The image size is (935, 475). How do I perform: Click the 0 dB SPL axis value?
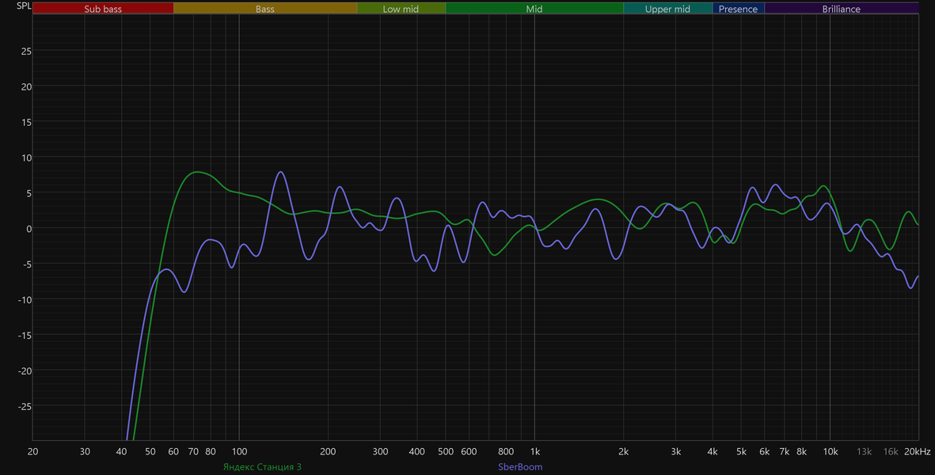click(x=29, y=229)
